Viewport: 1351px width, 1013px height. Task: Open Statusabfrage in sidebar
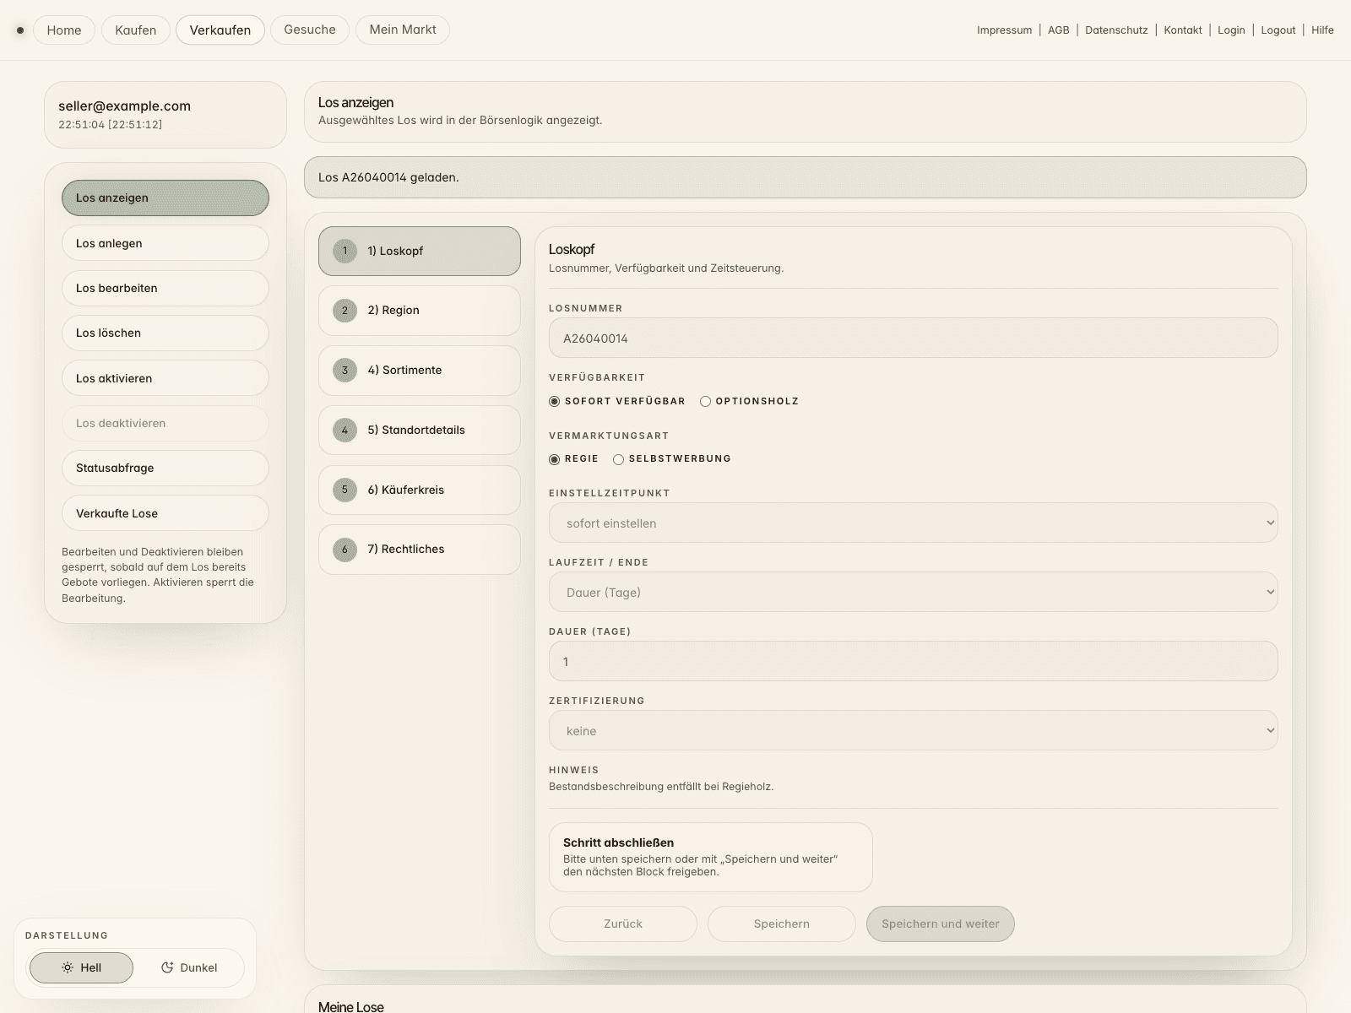165,468
